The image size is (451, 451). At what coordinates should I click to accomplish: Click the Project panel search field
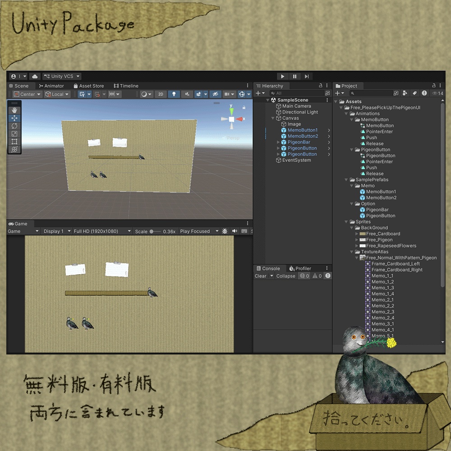(x=371, y=93)
